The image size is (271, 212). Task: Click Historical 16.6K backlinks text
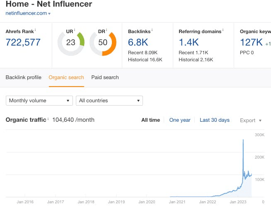pos(145,60)
